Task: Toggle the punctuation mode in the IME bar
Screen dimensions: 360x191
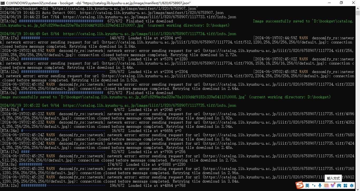Action: pos(314,185)
